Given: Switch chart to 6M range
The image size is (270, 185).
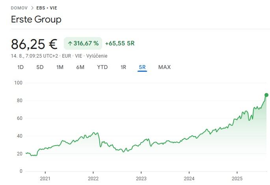Looking at the screenshot, I should pyautogui.click(x=80, y=67).
